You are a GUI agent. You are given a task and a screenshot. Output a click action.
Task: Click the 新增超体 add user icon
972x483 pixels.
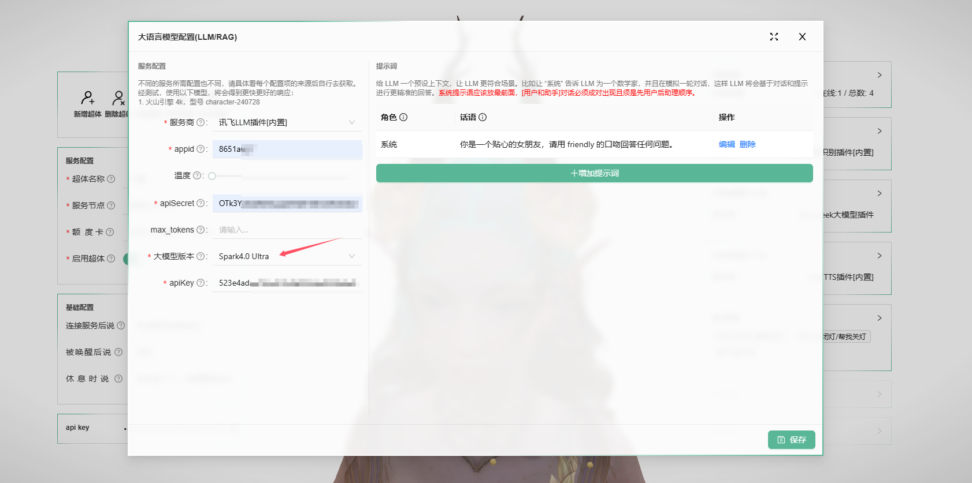click(x=88, y=98)
